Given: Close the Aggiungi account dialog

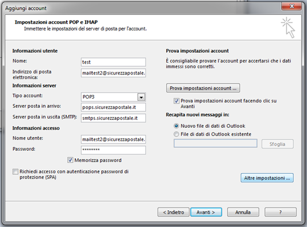Looking at the screenshot, I should pyautogui.click(x=291, y=6).
